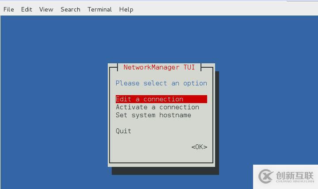
Task: Click the Quit entry in the dialog
Action: [x=123, y=131]
